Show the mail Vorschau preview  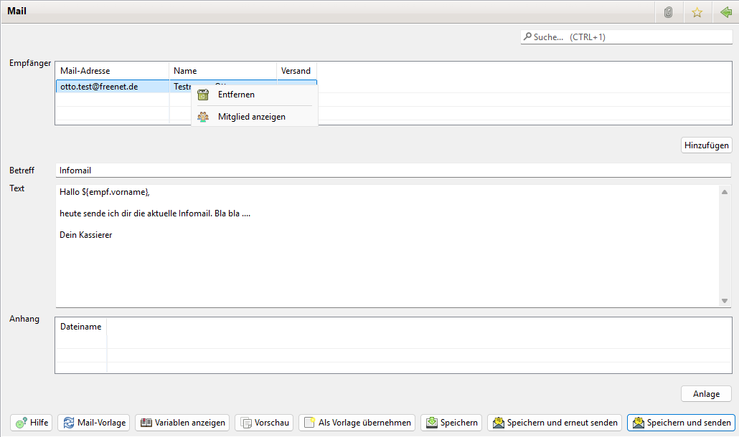(x=264, y=423)
